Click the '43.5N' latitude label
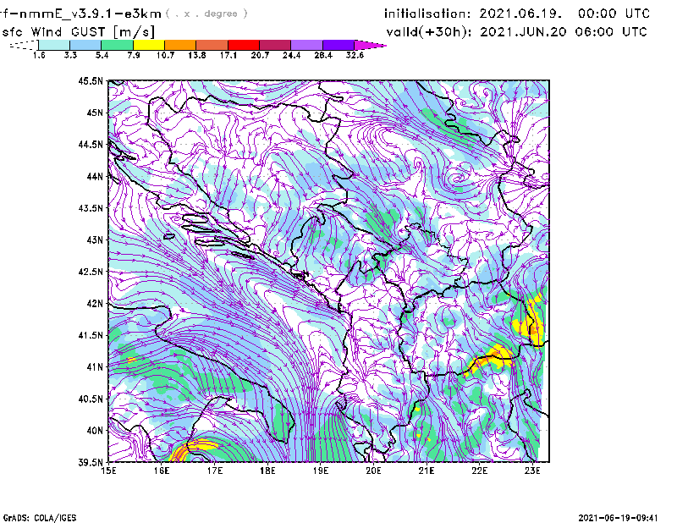The width and height of the screenshot is (677, 523). (91, 208)
